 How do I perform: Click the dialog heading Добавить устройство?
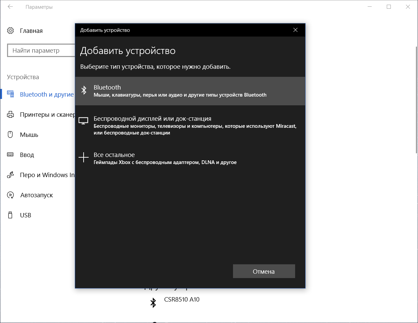coord(128,51)
